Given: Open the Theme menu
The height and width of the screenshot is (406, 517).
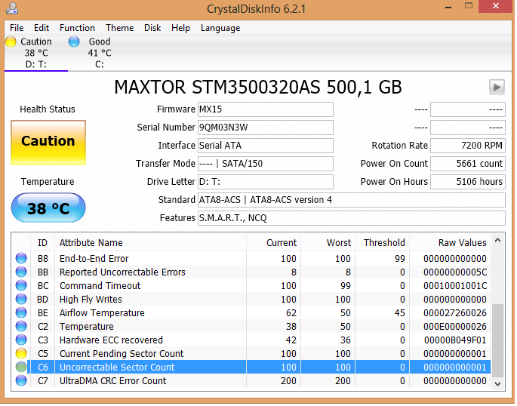Looking at the screenshot, I should pyautogui.click(x=120, y=28).
